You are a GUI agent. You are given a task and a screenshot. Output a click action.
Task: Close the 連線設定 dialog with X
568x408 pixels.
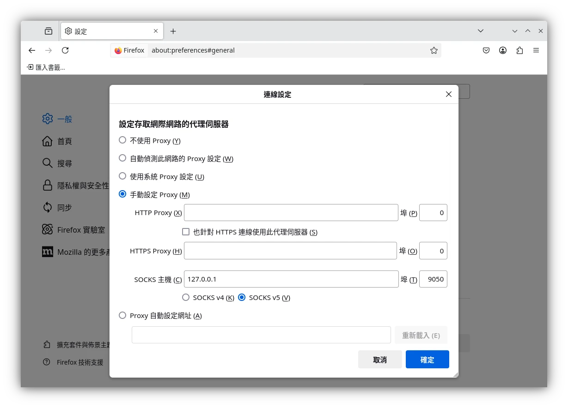(448, 94)
